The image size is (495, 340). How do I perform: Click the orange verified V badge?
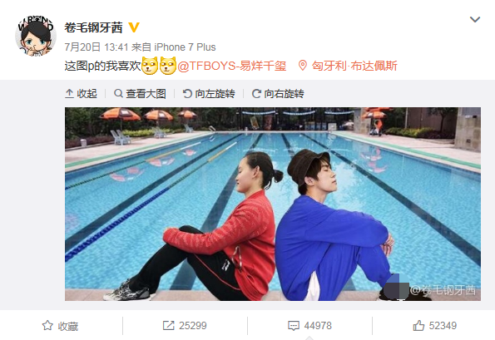coord(134,27)
